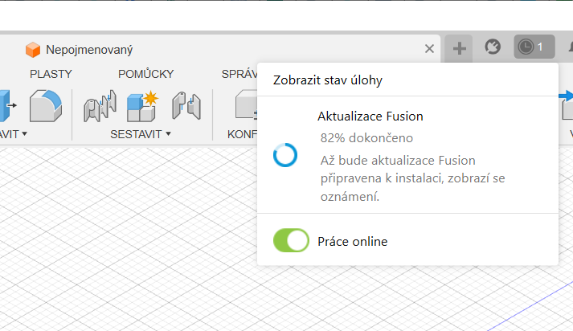573x331 pixels.
Task: Click the New Component icon with orange star
Action: point(142,106)
